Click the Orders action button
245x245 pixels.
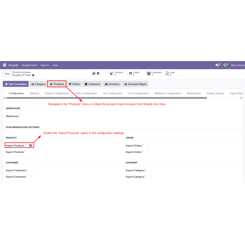point(74,84)
